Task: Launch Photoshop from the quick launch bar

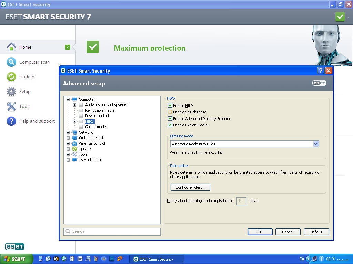Action: [x=112, y=259]
